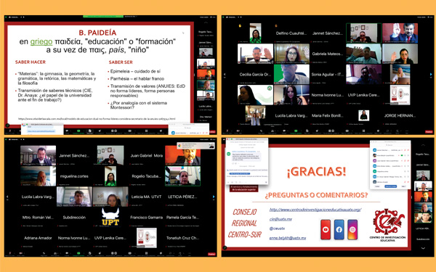The image size is (436, 272).
Task: Click green share screen icon below UPT gallery
Action: coord(78,253)
